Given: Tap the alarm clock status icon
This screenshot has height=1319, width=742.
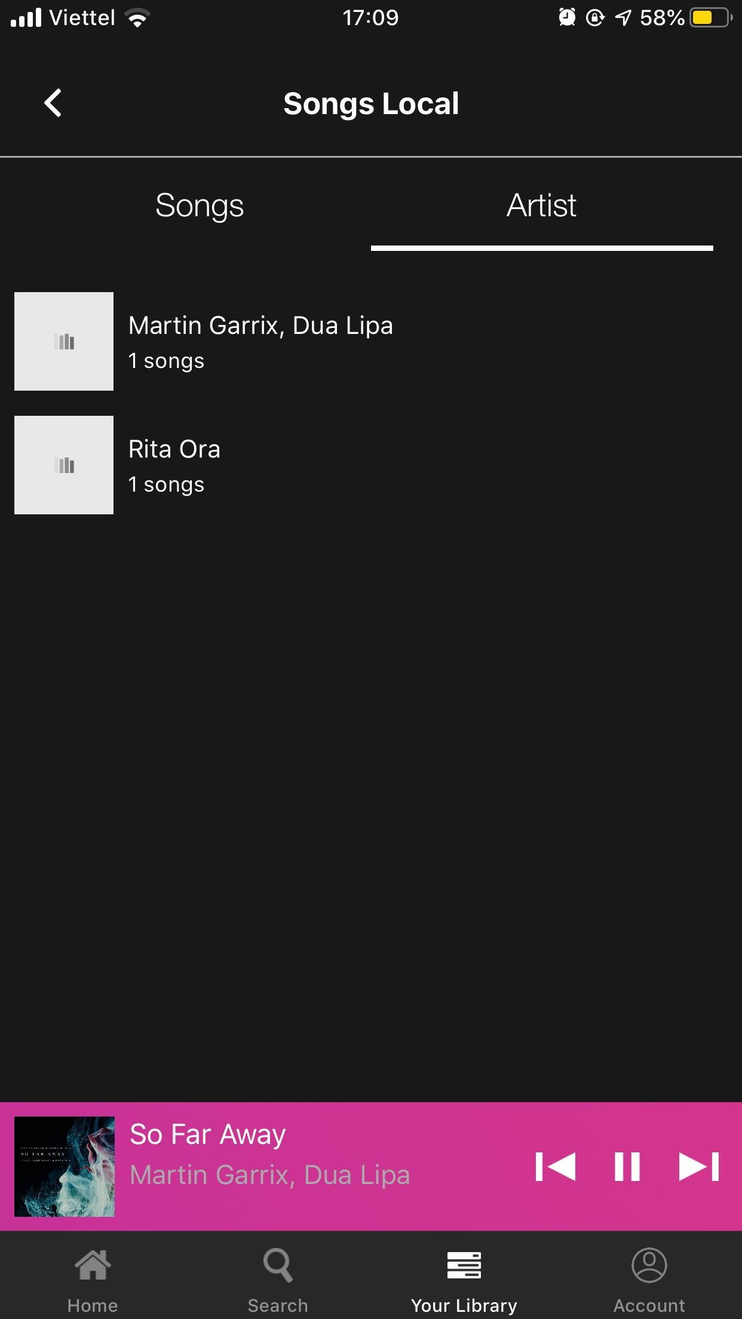Looking at the screenshot, I should [567, 18].
